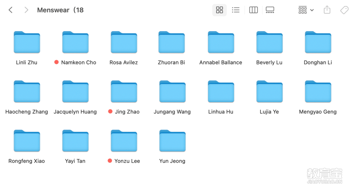The height and width of the screenshot is (191, 349).
Task: Select the Linhua Hu folder icon
Action: (x=221, y=91)
